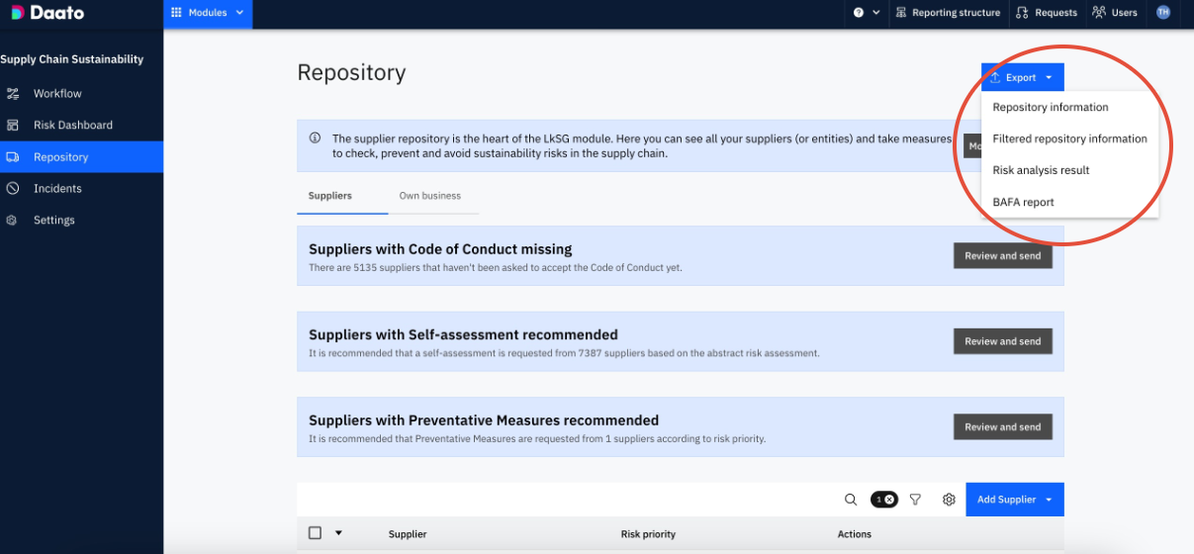
Task: Switch to the Own business tab
Action: click(429, 196)
